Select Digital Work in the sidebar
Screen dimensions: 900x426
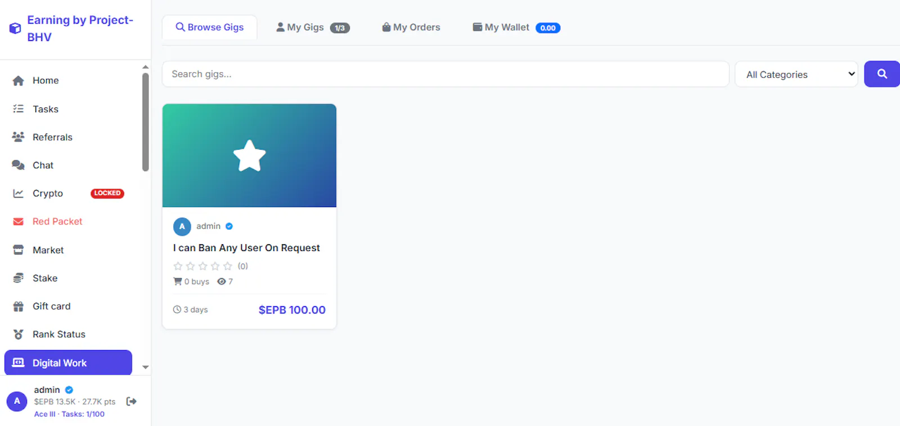[68, 362]
